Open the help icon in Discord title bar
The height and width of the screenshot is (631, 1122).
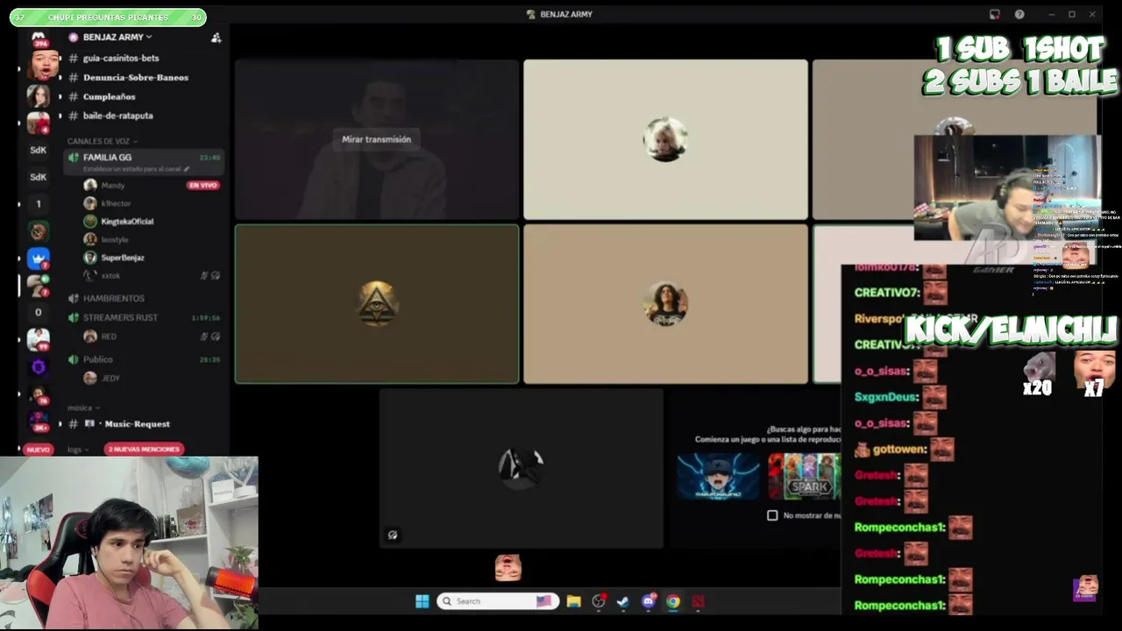point(1019,14)
